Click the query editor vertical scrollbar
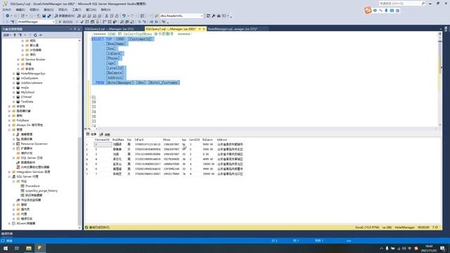Image resolution: width=450 pixels, height=253 pixels. [440, 79]
